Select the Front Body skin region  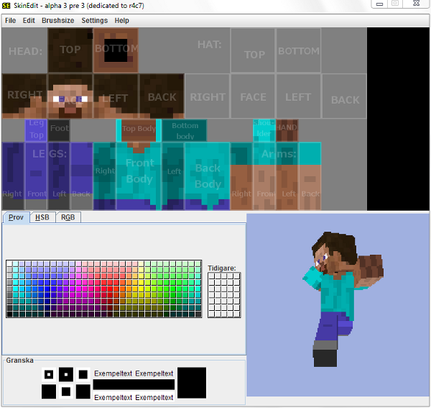coord(139,171)
